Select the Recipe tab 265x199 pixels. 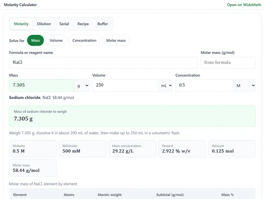coord(83,24)
